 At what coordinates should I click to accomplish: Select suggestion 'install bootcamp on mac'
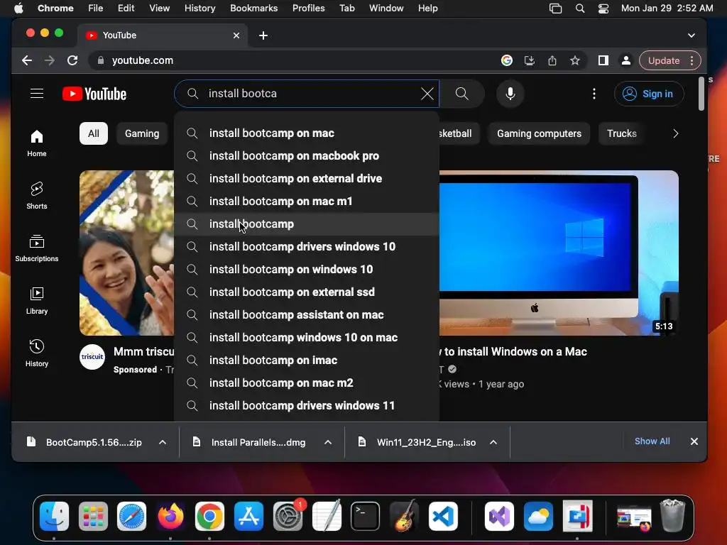coord(307,133)
